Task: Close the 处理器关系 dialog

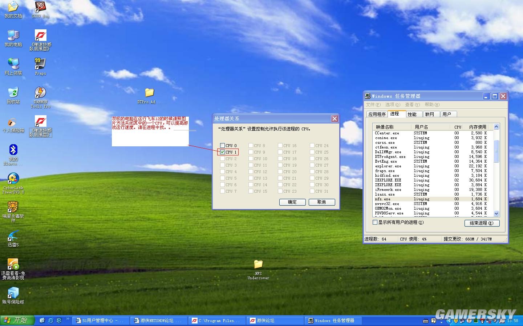Action: point(335,118)
